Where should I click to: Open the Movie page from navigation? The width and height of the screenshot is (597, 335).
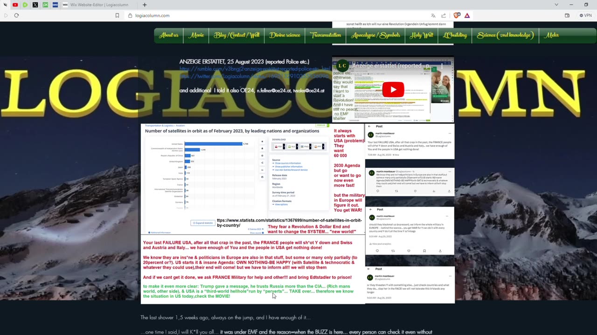(196, 35)
